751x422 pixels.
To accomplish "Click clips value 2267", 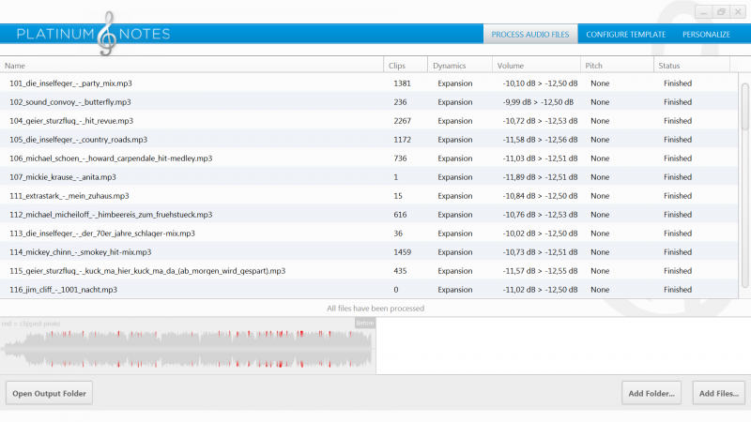I will (x=403, y=121).
